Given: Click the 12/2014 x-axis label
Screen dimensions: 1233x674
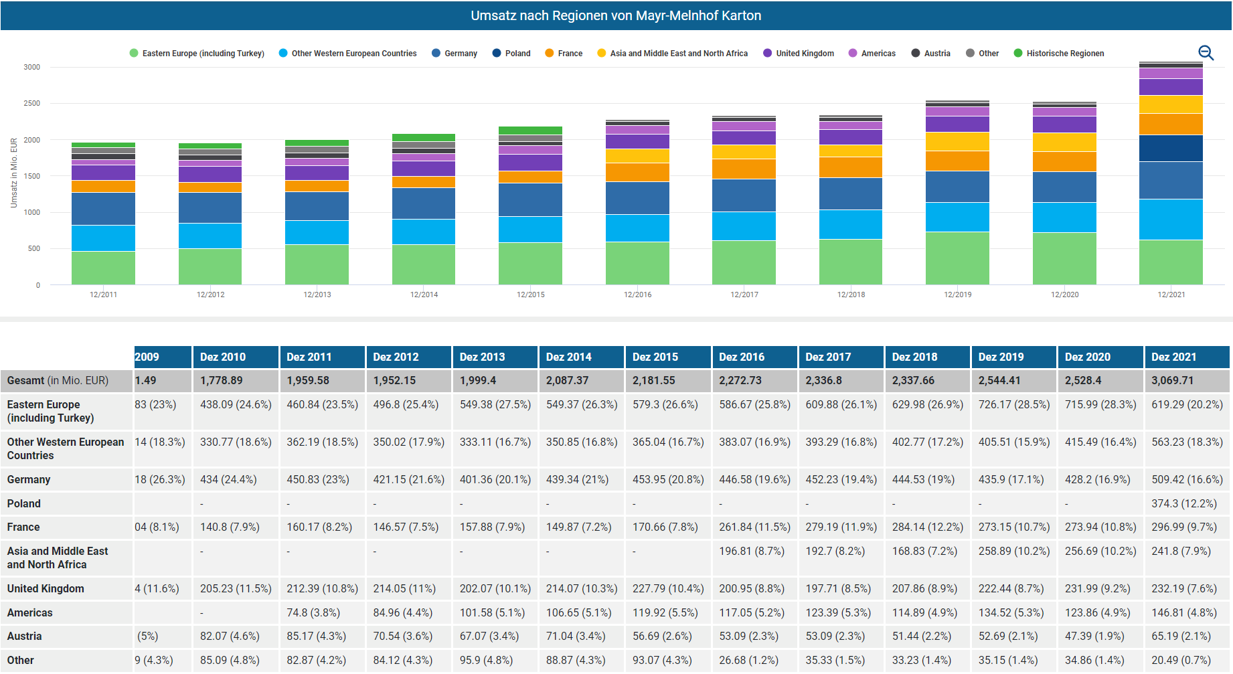Looking at the screenshot, I should [424, 294].
